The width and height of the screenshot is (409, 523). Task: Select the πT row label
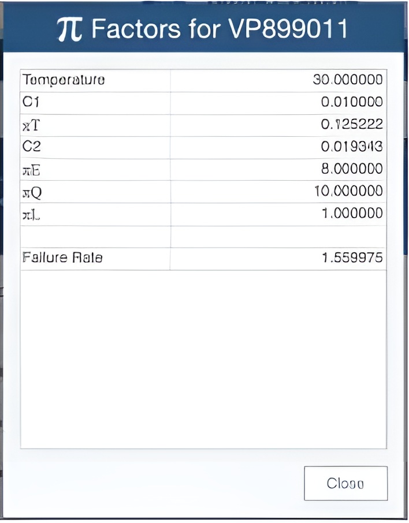[31, 125]
